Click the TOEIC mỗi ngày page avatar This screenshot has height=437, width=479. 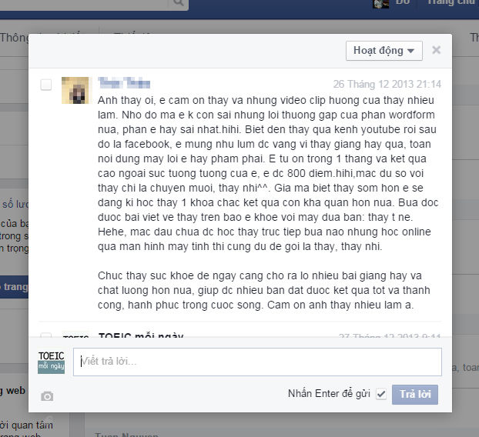52,362
